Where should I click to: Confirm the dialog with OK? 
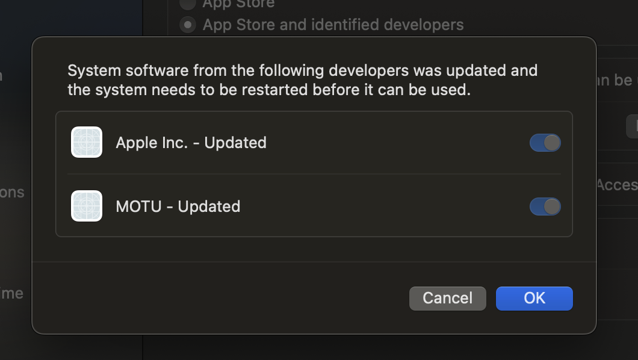click(534, 299)
